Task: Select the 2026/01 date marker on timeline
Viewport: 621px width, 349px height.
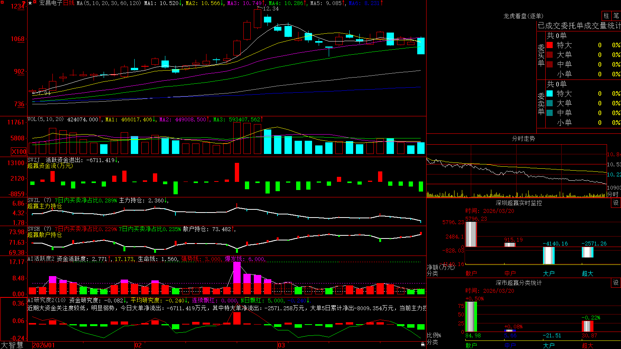Action: pyautogui.click(x=44, y=345)
